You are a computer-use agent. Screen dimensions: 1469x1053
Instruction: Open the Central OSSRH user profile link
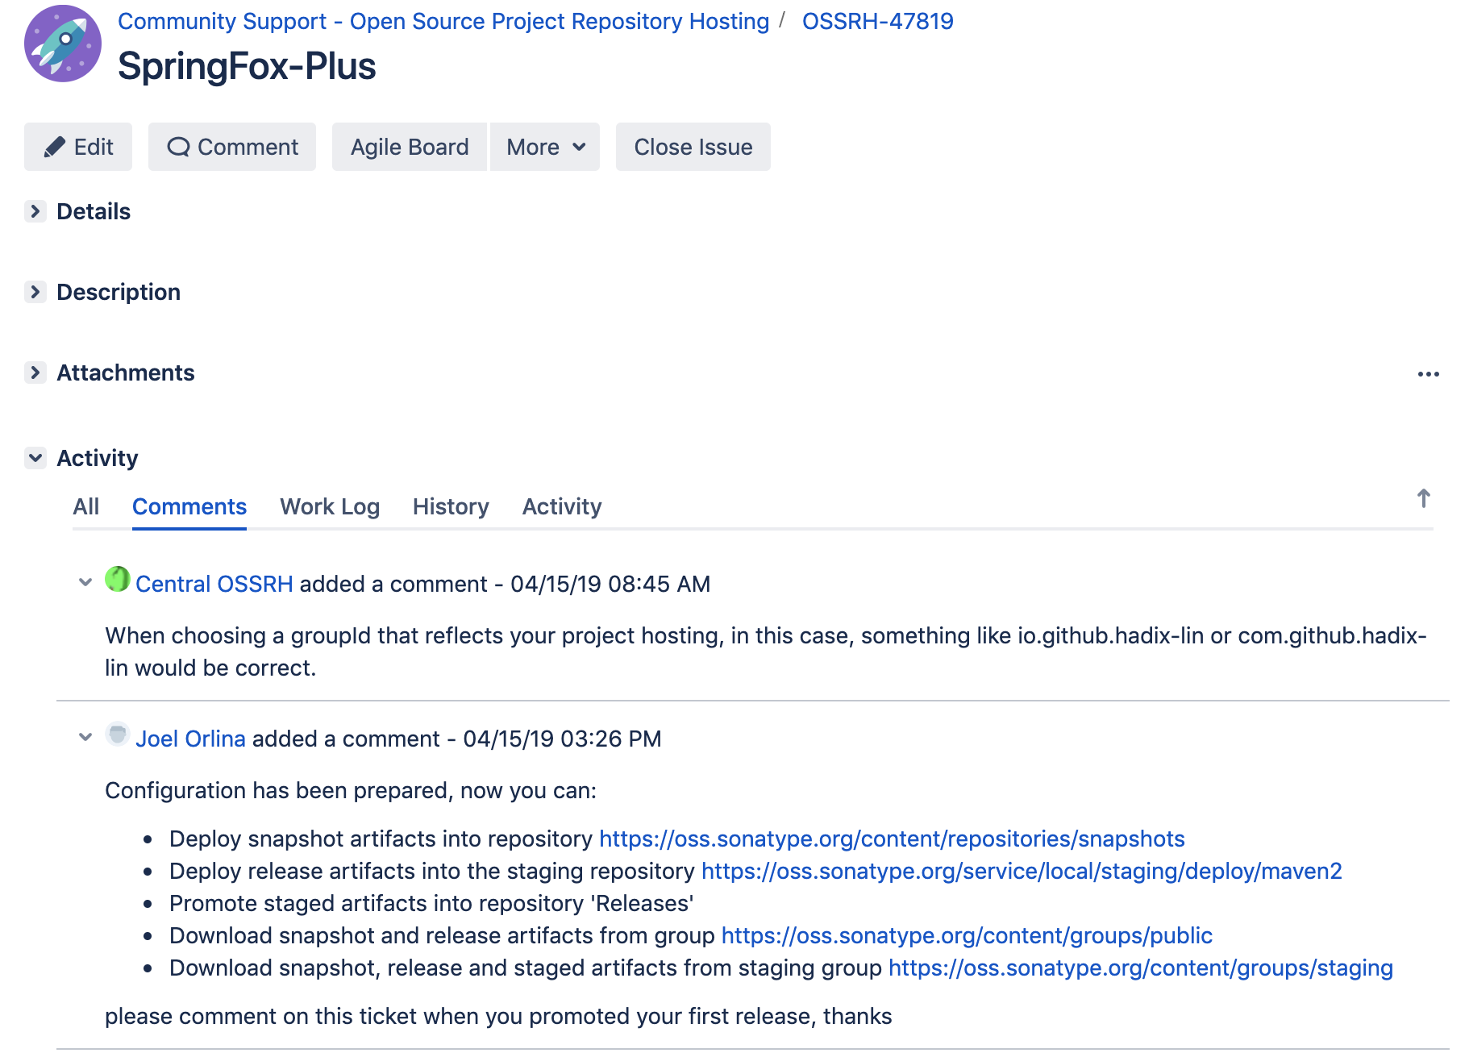click(x=214, y=584)
